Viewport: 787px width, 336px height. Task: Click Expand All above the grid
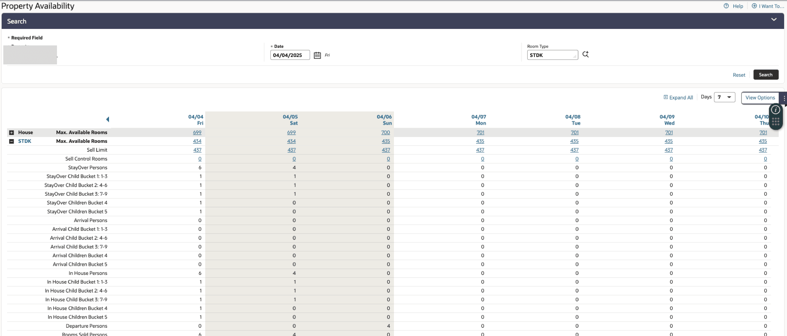678,97
